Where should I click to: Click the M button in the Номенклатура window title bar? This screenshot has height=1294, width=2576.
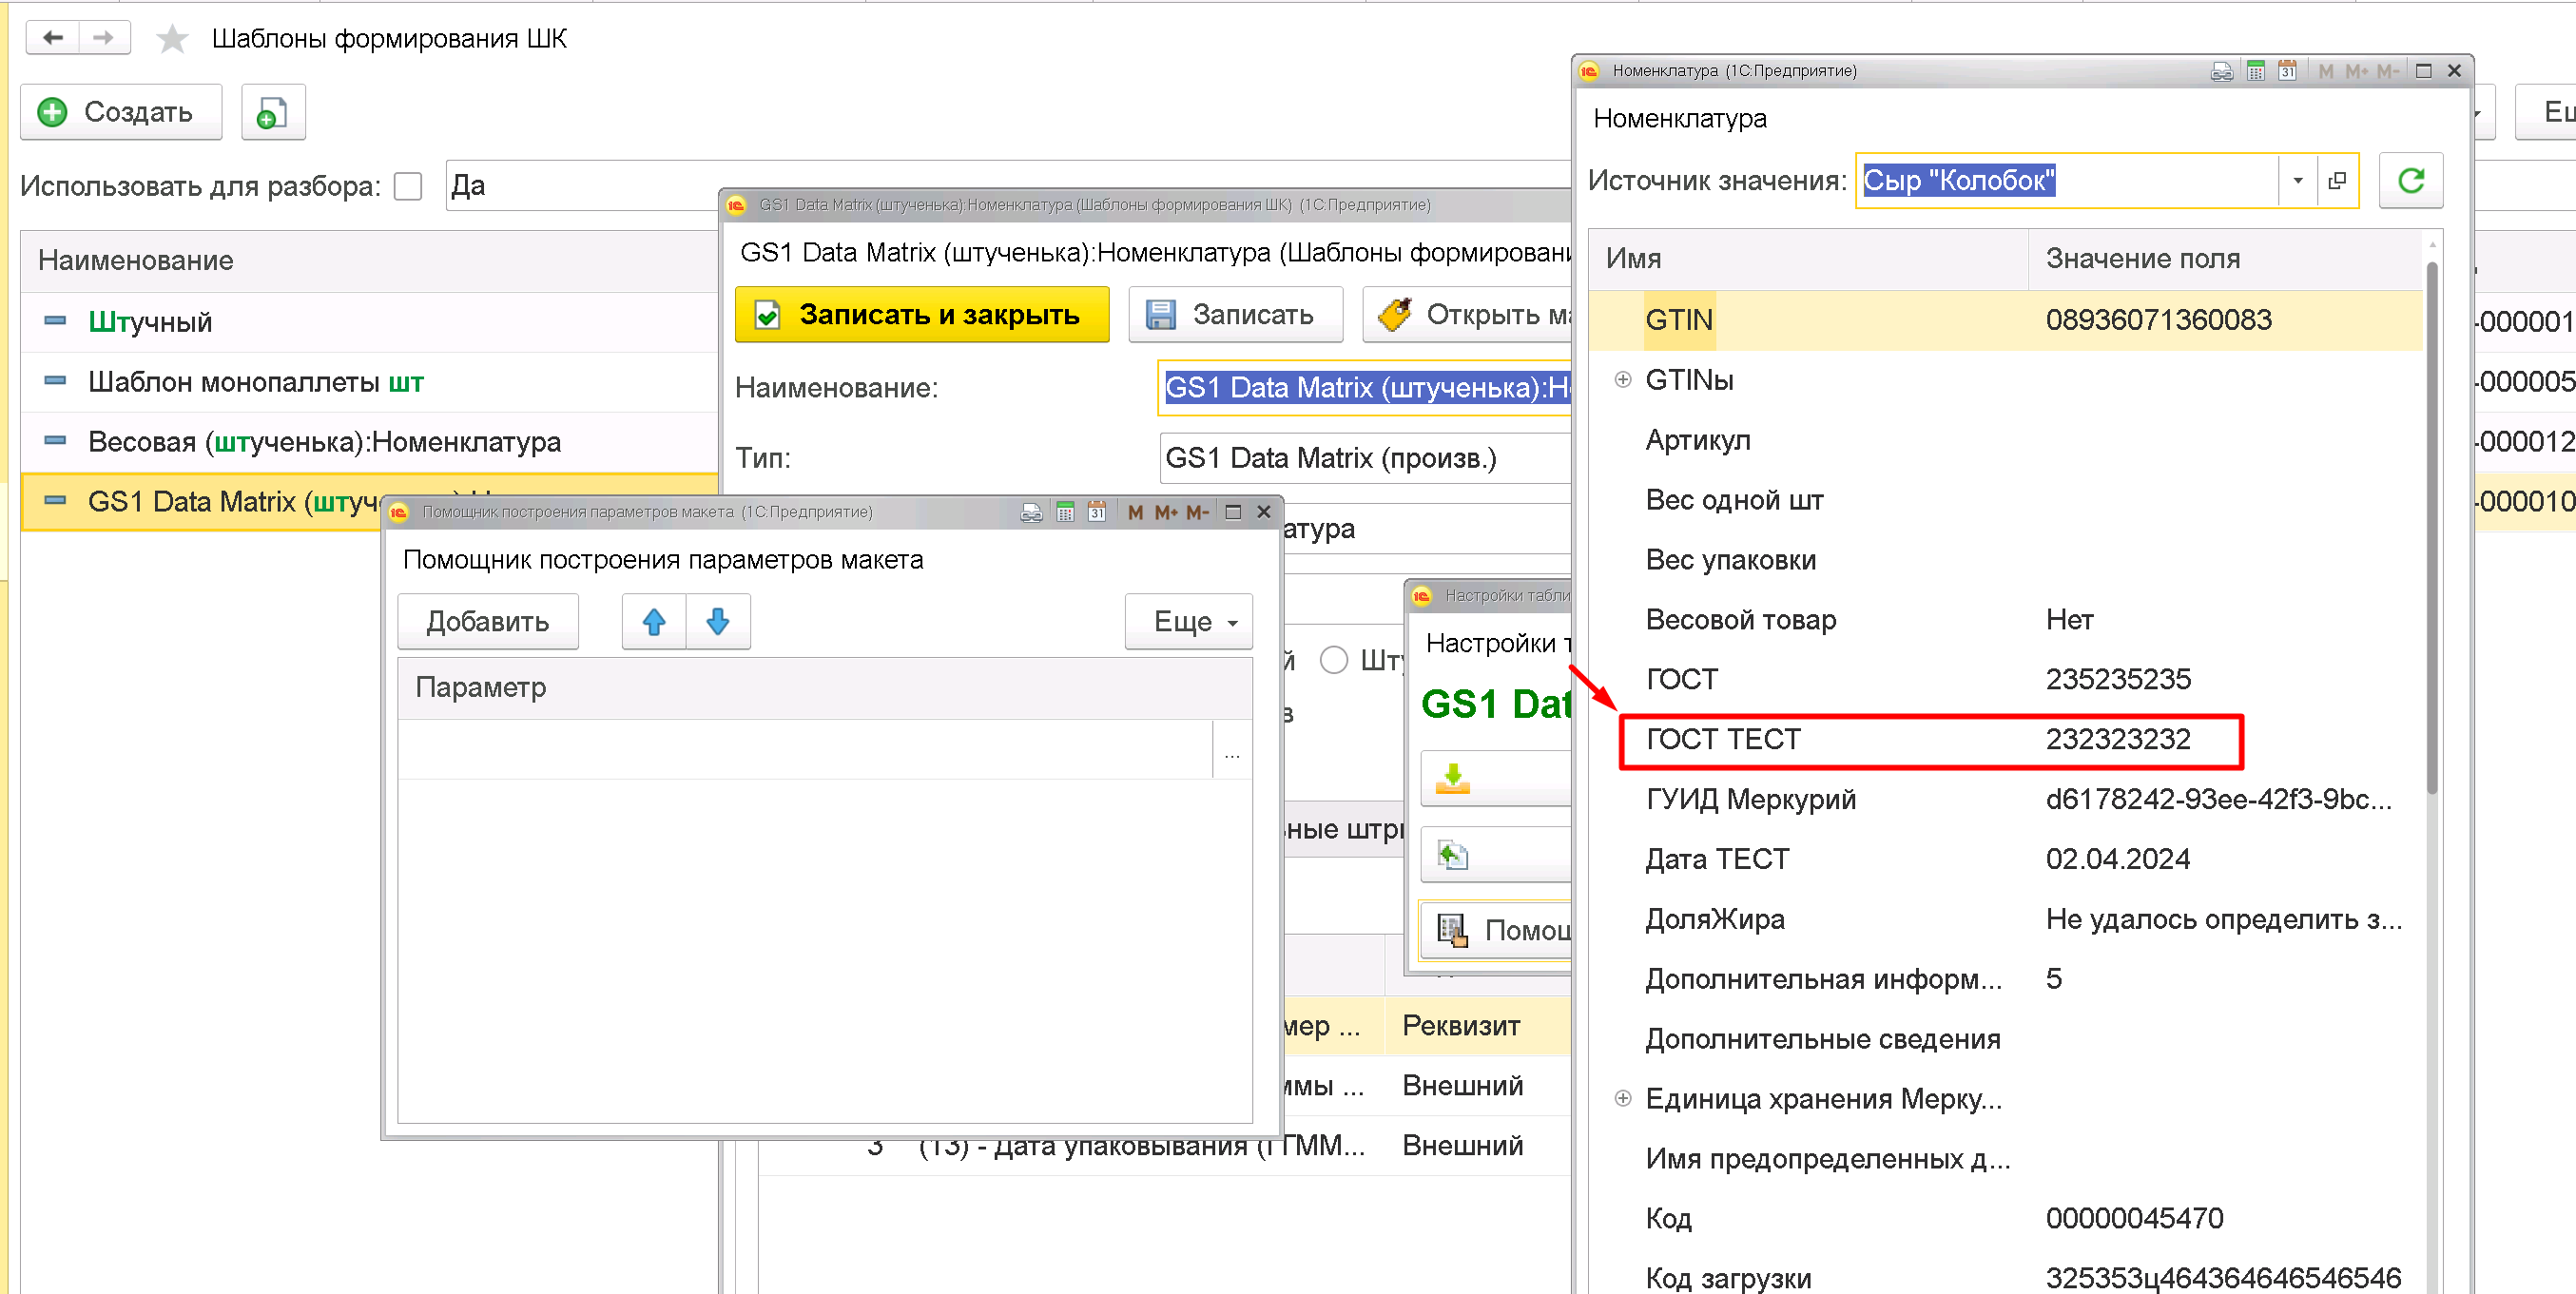pyautogui.click(x=2326, y=71)
